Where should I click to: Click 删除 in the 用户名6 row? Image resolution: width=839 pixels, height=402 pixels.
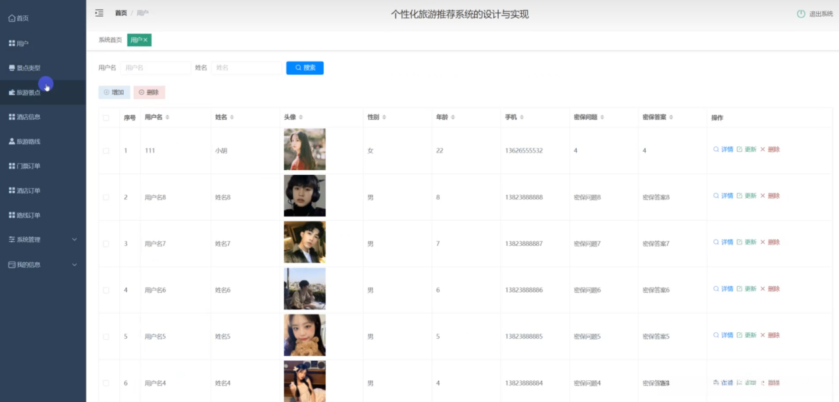(770, 289)
